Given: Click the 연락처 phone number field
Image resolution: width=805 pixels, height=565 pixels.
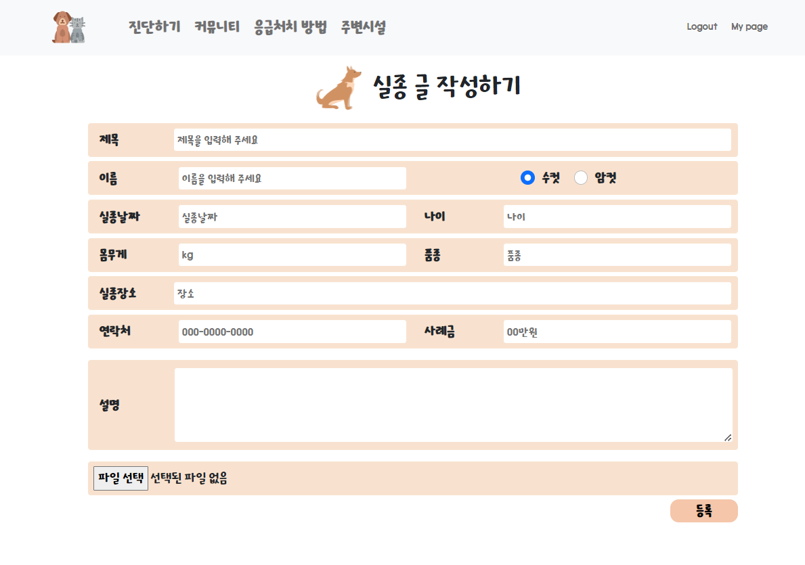Looking at the screenshot, I should [291, 332].
